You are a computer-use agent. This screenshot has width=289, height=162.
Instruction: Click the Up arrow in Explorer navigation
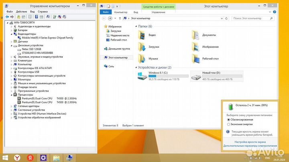click(120, 18)
